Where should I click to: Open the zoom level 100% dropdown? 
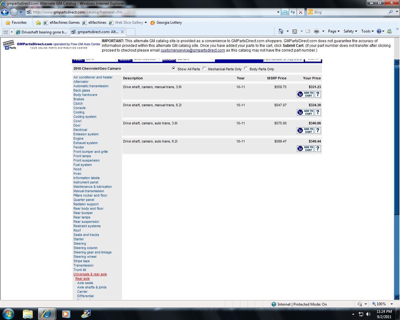tap(392, 304)
